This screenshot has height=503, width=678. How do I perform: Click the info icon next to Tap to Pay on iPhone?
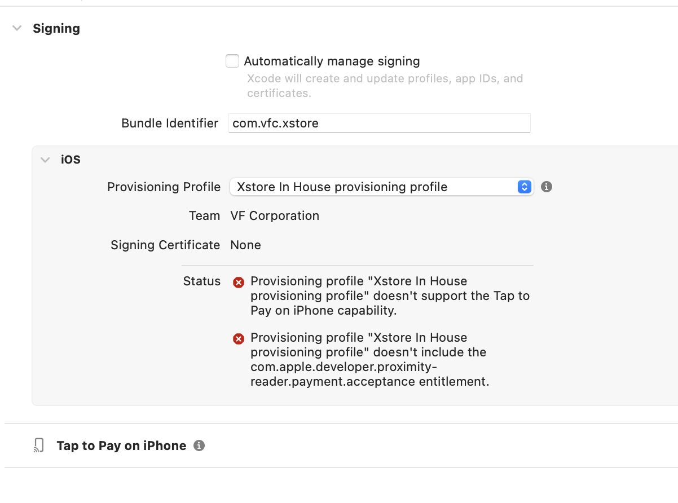pos(199,445)
